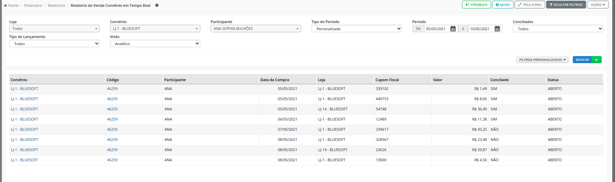The image size is (615, 182).
Task: Open code 46259 link in cupom 13000 row
Action: pyautogui.click(x=112, y=160)
